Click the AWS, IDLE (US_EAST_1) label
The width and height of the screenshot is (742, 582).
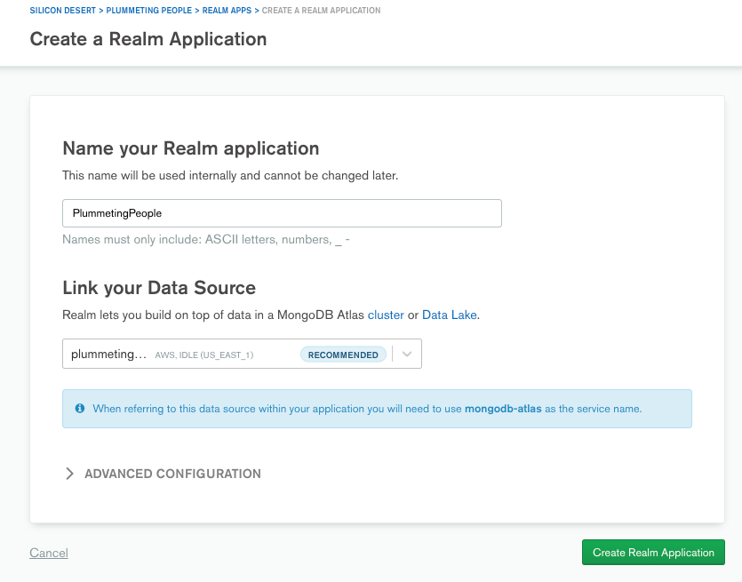click(204, 355)
